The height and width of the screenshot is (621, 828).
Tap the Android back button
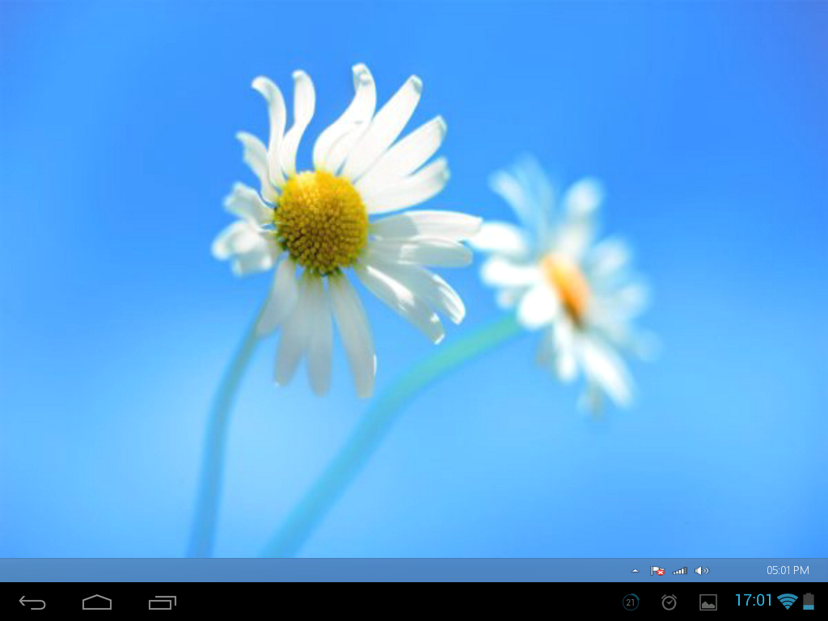point(32,602)
